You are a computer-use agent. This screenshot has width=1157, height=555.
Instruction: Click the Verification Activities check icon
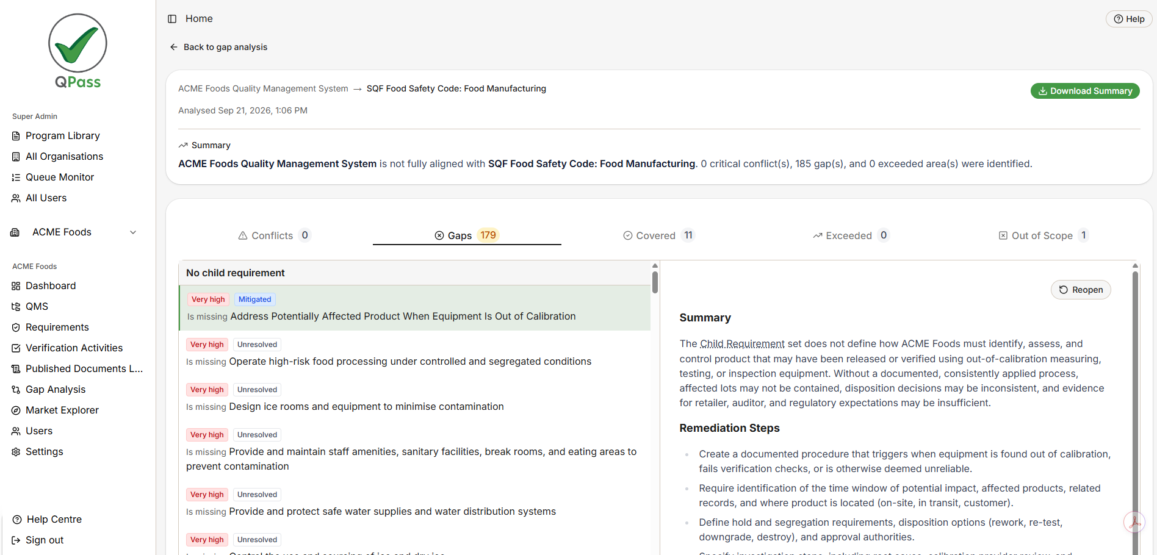(x=16, y=348)
